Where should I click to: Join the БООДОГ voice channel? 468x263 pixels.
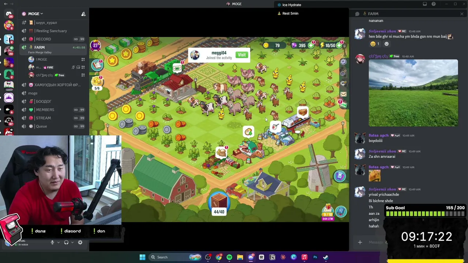[x=54, y=101]
